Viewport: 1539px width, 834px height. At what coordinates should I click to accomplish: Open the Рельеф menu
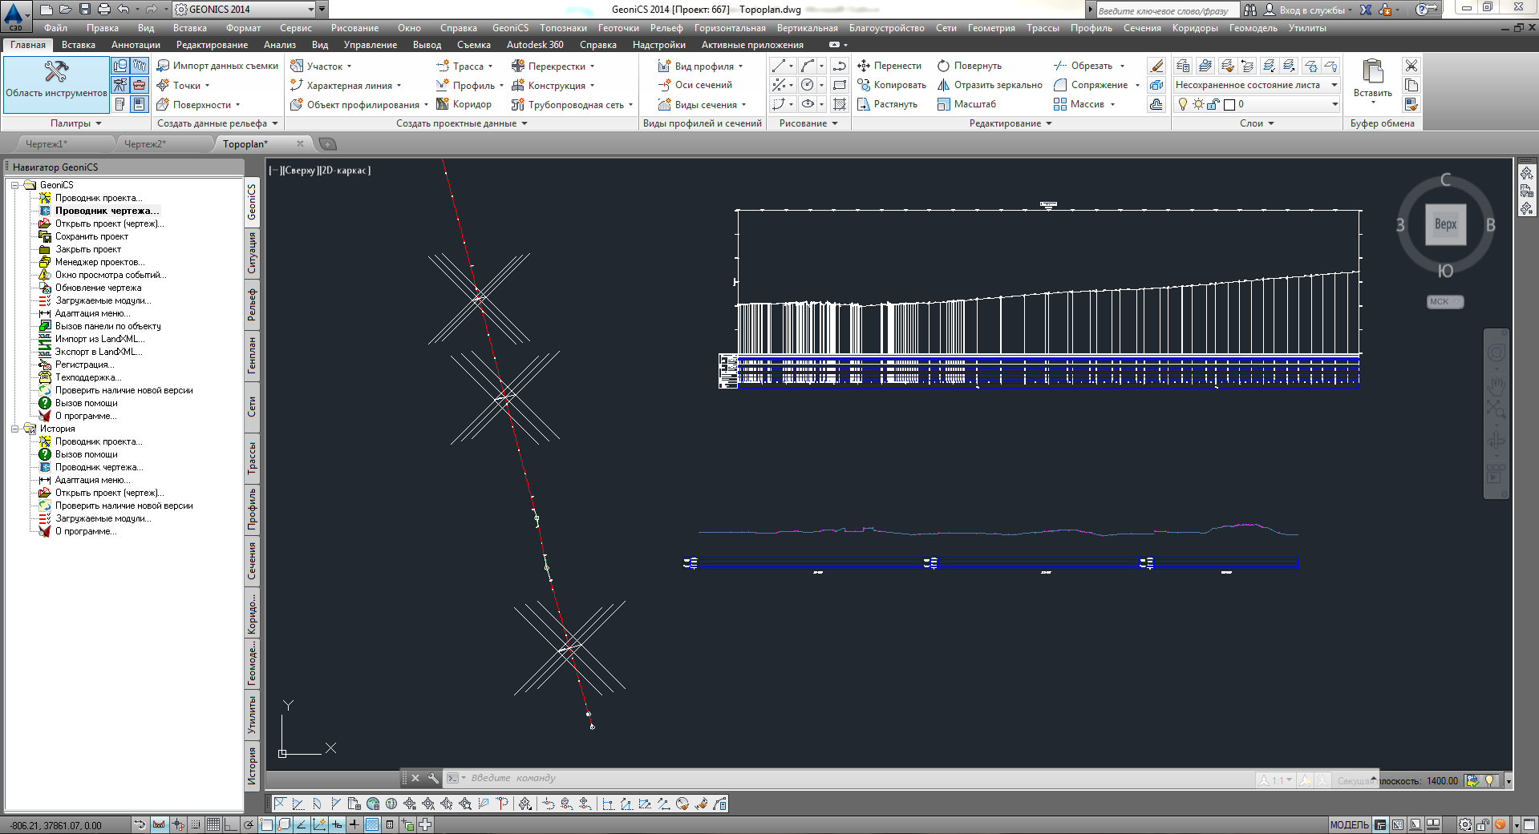point(666,28)
